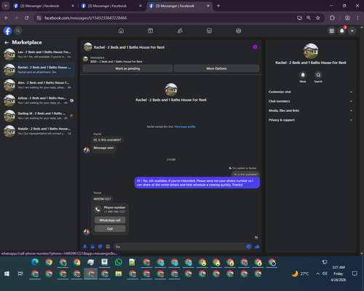Viewport: 364px width, 291px height.
Task: Attach a file with the photo icon
Action: pyautogui.click(x=92, y=247)
